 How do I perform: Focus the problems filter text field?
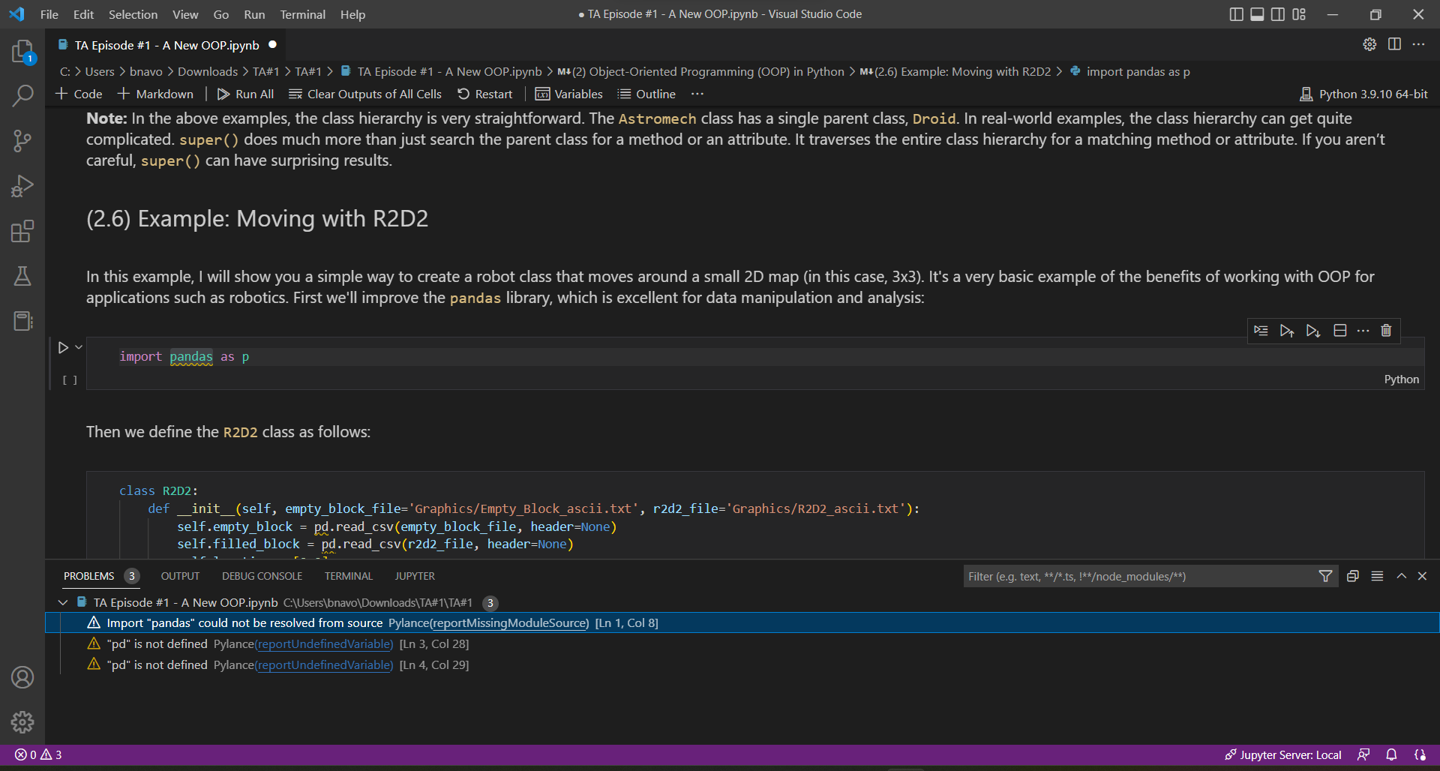1140,576
